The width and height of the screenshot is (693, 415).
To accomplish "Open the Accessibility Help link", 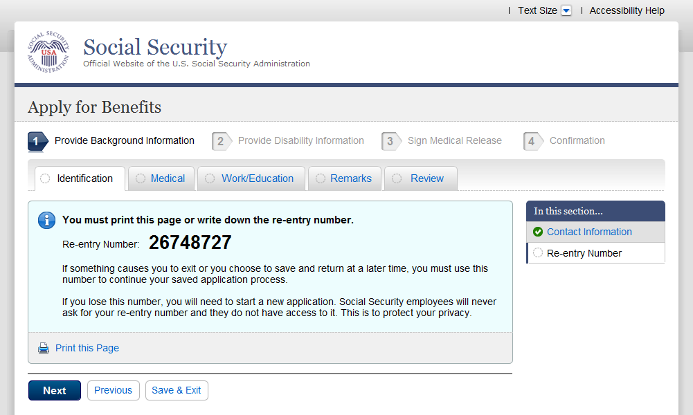I will click(627, 10).
